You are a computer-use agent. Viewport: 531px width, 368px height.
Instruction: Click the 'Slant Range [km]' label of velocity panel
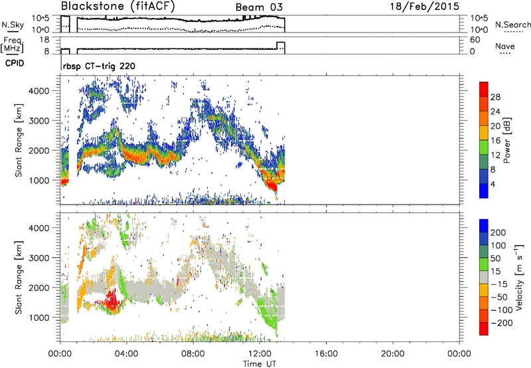[19, 278]
